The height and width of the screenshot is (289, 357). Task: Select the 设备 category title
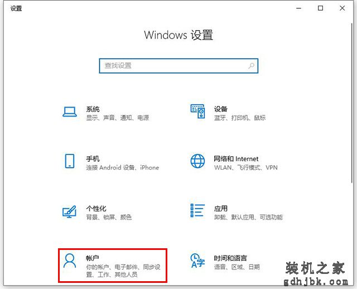221,109
